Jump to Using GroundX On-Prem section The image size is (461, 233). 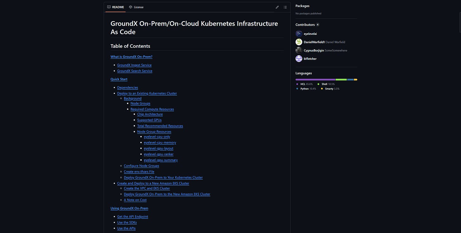click(x=129, y=208)
